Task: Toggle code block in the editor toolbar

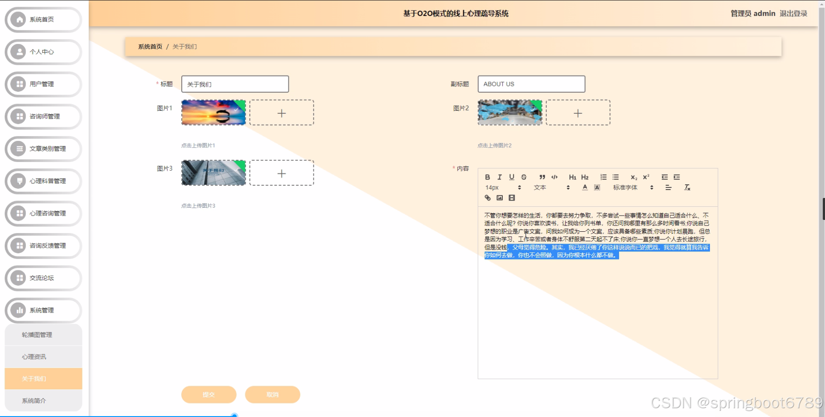Action: click(555, 177)
